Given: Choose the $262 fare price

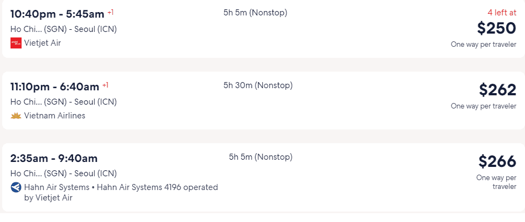Looking at the screenshot, I should point(497,90).
